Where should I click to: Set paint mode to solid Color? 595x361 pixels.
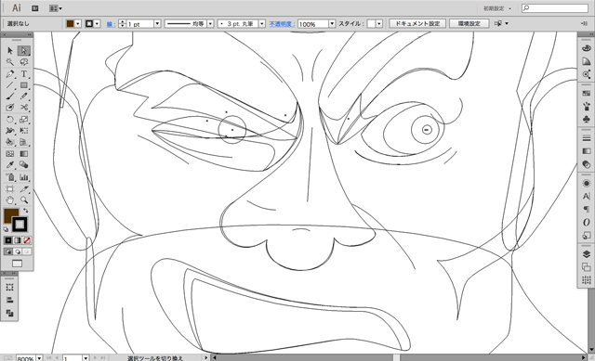click(x=8, y=240)
